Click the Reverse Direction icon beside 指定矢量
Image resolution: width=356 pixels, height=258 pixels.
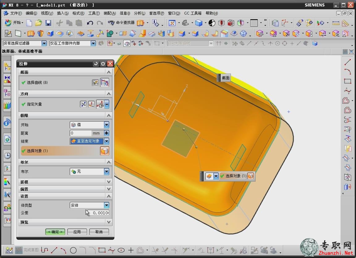pyautogui.click(x=83, y=104)
